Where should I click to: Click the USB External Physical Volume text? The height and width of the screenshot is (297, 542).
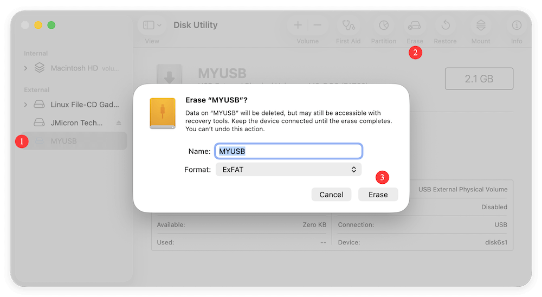coord(463,190)
